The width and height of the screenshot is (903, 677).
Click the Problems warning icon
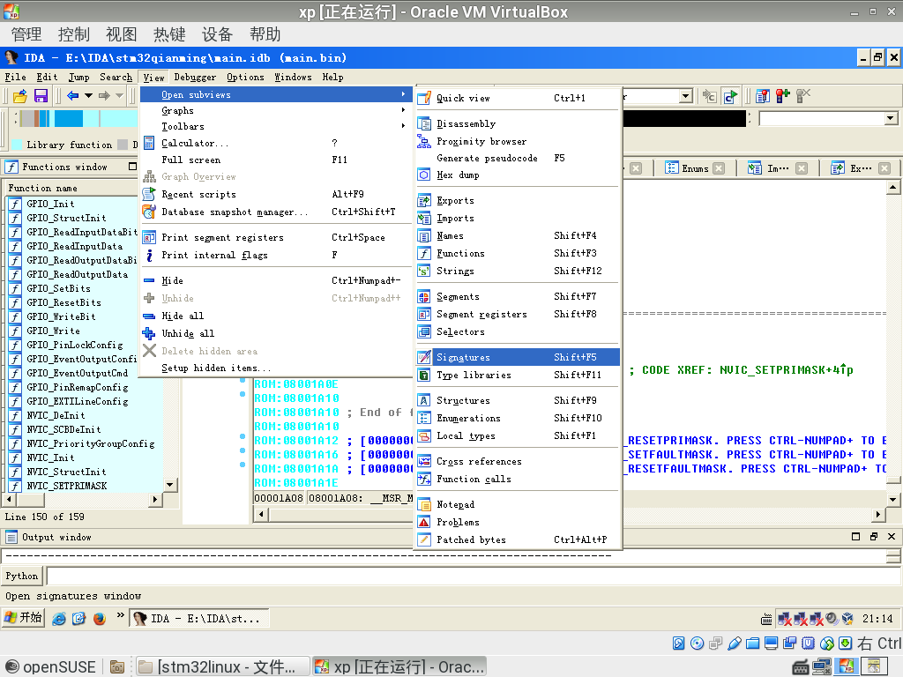tap(424, 522)
